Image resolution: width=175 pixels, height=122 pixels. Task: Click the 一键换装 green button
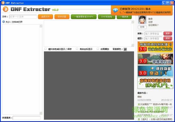124,17
